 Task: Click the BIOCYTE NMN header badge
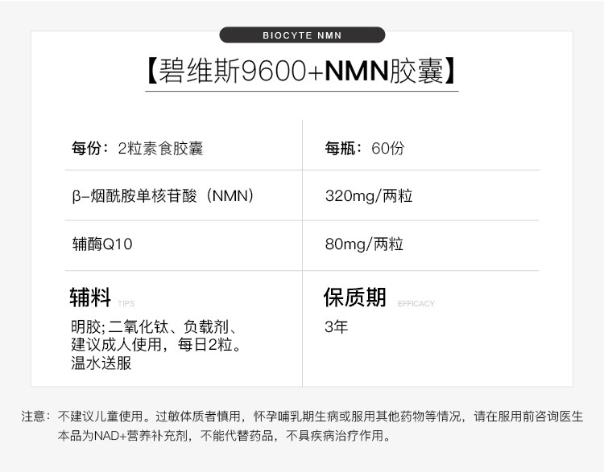click(x=302, y=35)
